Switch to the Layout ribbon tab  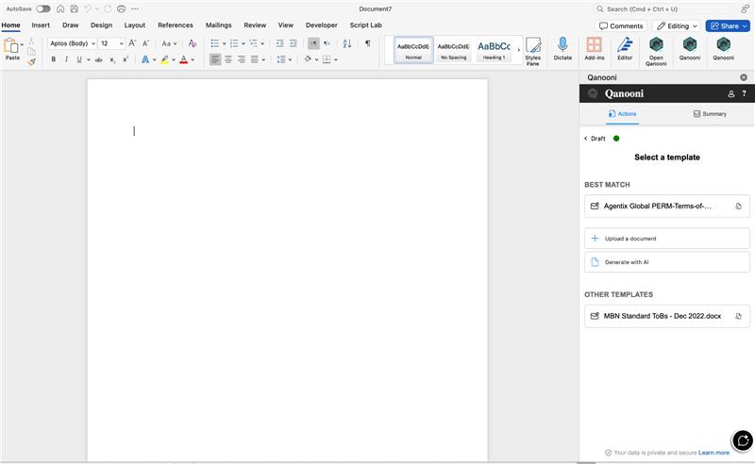(134, 25)
